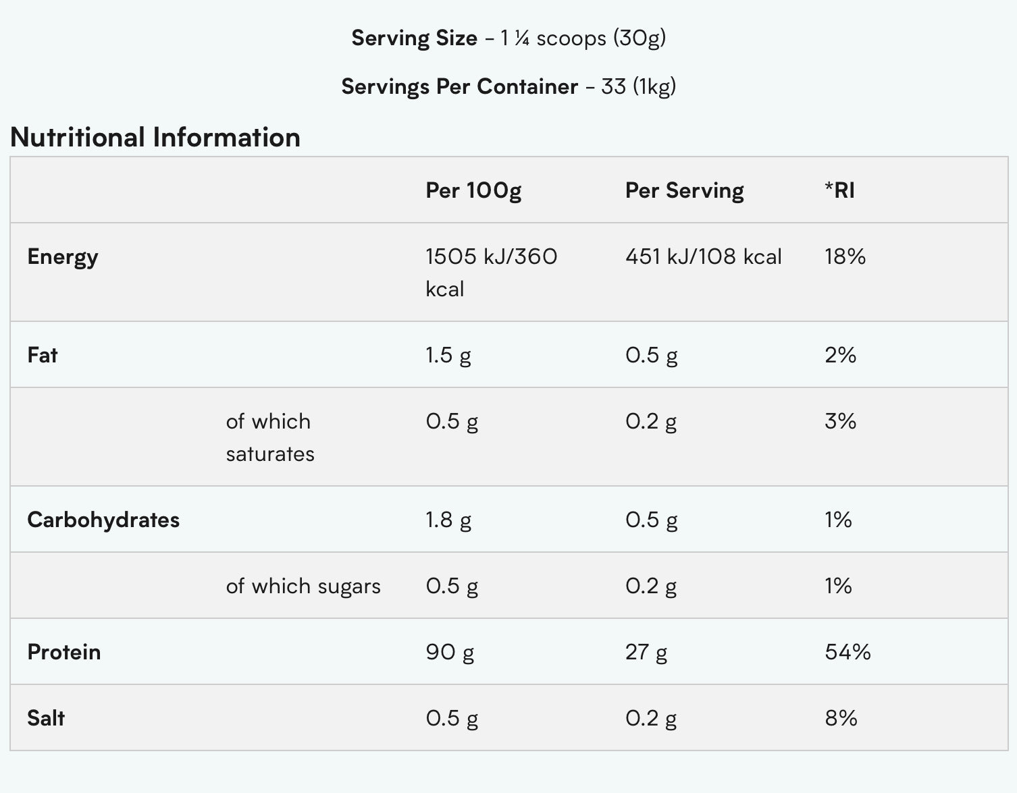
Task: Click the 'of which sugars' label
Action: tap(303, 586)
